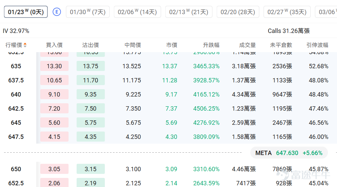Click open interest 2467張 in 645 row
The width and height of the screenshot is (337, 187).
point(282,123)
